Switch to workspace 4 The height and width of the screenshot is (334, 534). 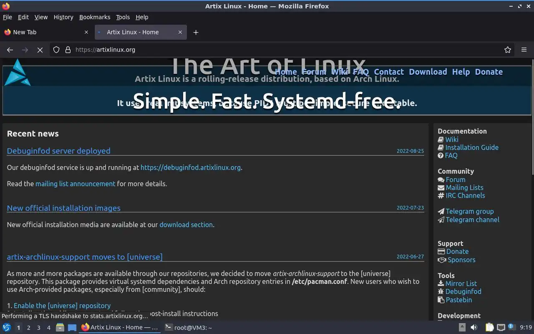(x=49, y=328)
